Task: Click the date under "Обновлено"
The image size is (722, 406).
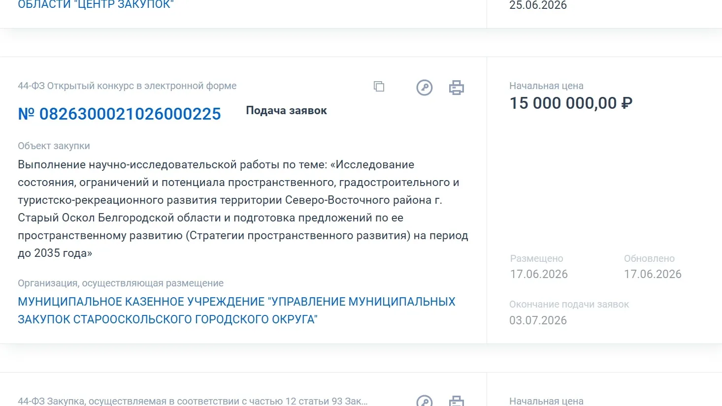Action: pyautogui.click(x=653, y=274)
